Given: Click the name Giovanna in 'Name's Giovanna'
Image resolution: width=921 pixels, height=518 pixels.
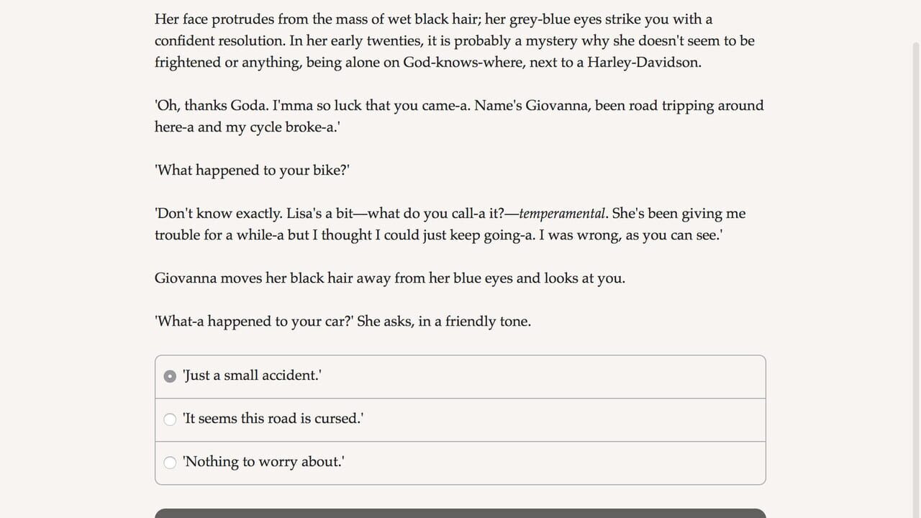Looking at the screenshot, I should point(558,106).
